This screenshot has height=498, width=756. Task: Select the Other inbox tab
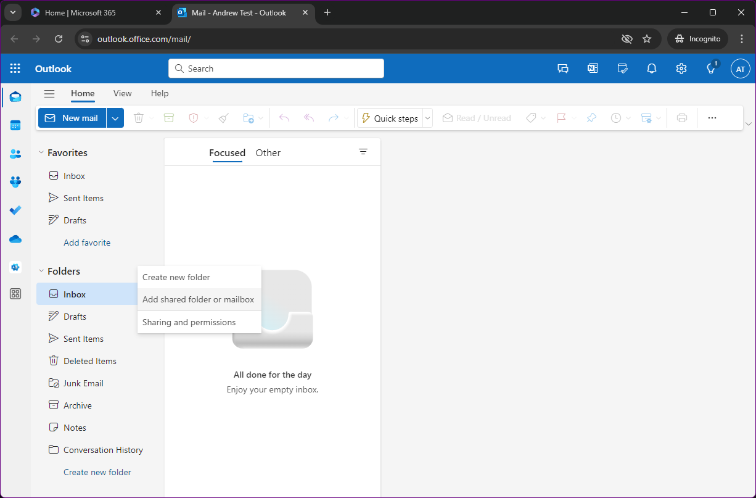point(268,153)
